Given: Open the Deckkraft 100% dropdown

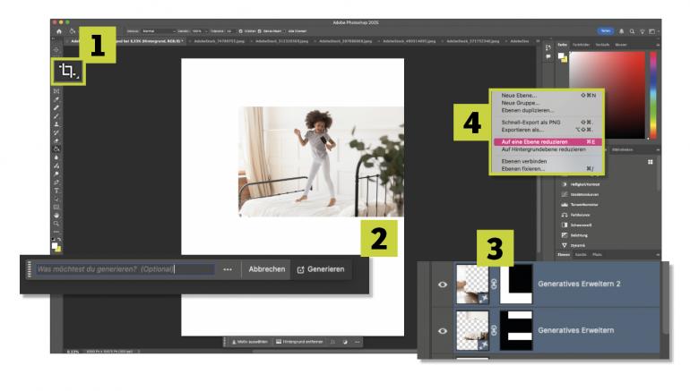Looking at the screenshot, I should click(x=199, y=31).
